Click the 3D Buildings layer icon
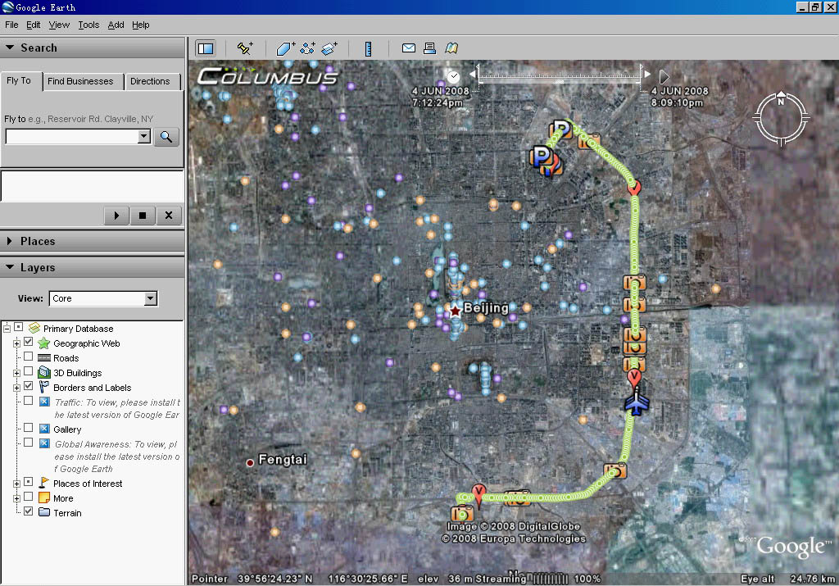This screenshot has width=839, height=586. tap(44, 372)
